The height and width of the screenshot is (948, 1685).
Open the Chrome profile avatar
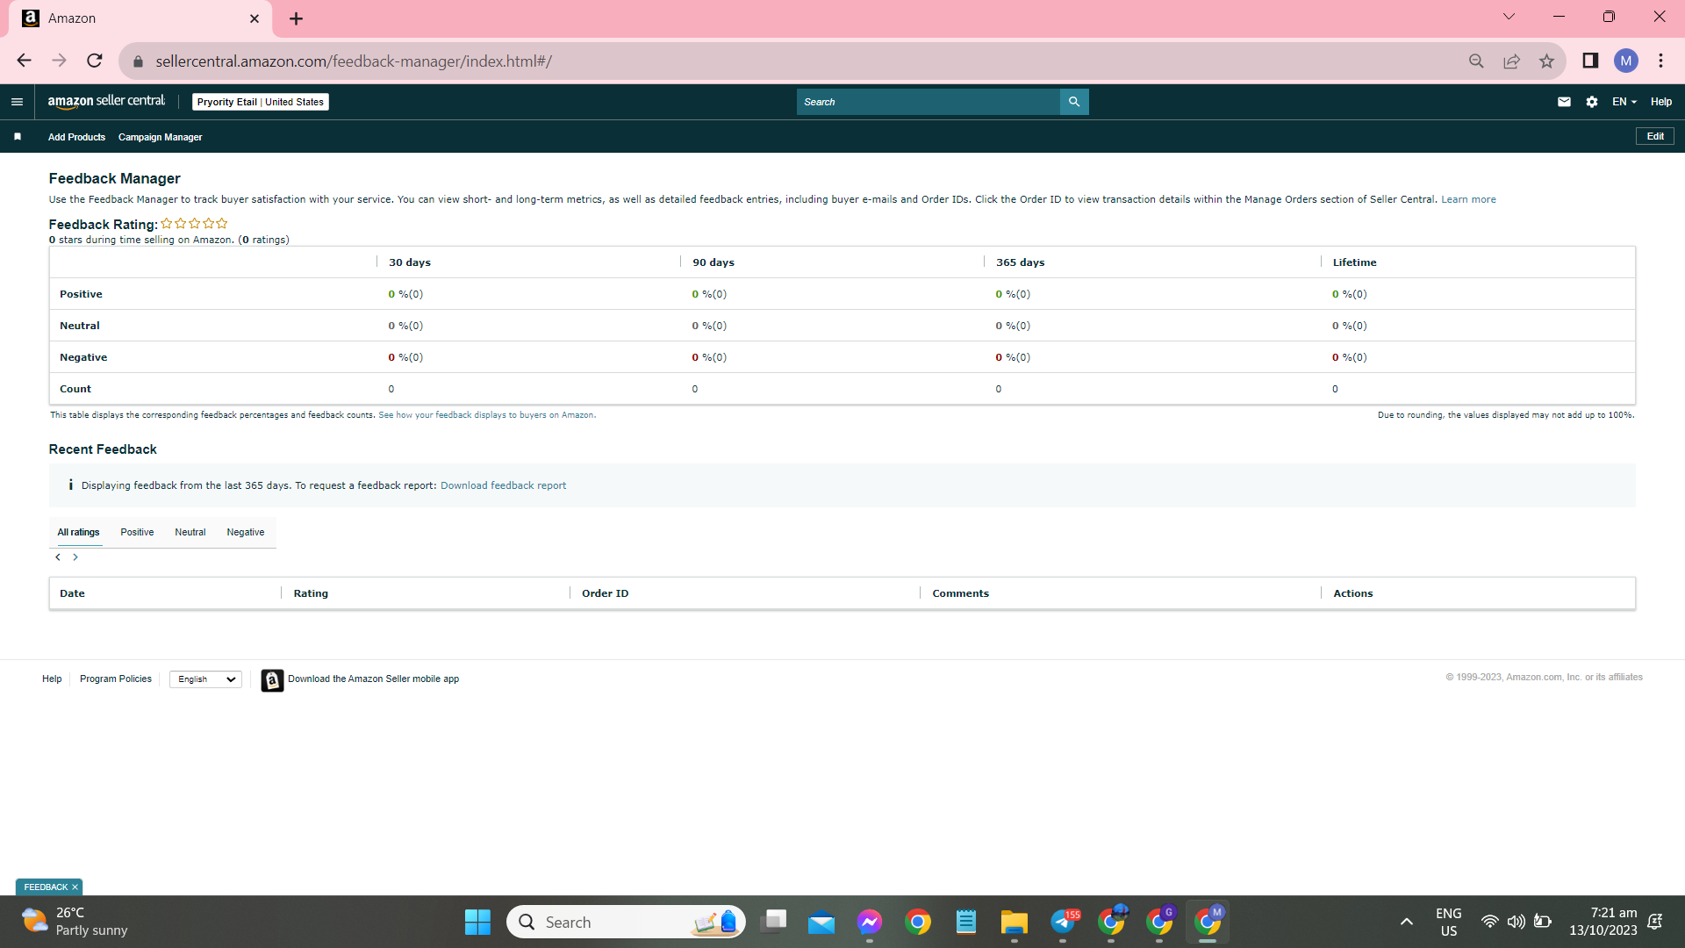pos(1626,61)
